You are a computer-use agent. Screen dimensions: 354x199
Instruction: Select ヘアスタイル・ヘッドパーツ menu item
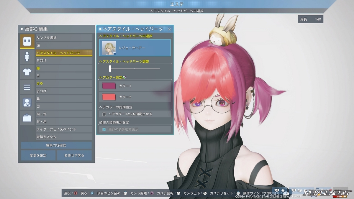pos(64,53)
